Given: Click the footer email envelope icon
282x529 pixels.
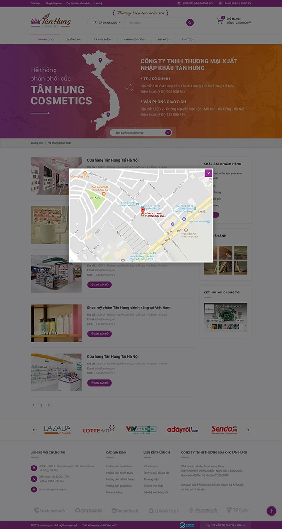Looking at the screenshot, I should 34,489.
